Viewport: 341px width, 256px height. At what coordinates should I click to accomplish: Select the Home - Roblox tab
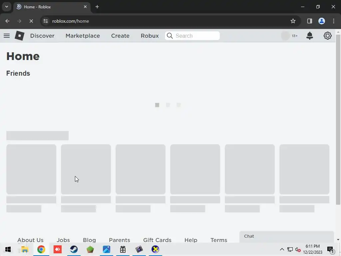[x=52, y=7]
